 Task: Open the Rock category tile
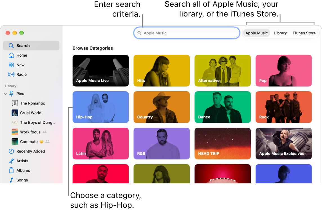[284, 107]
